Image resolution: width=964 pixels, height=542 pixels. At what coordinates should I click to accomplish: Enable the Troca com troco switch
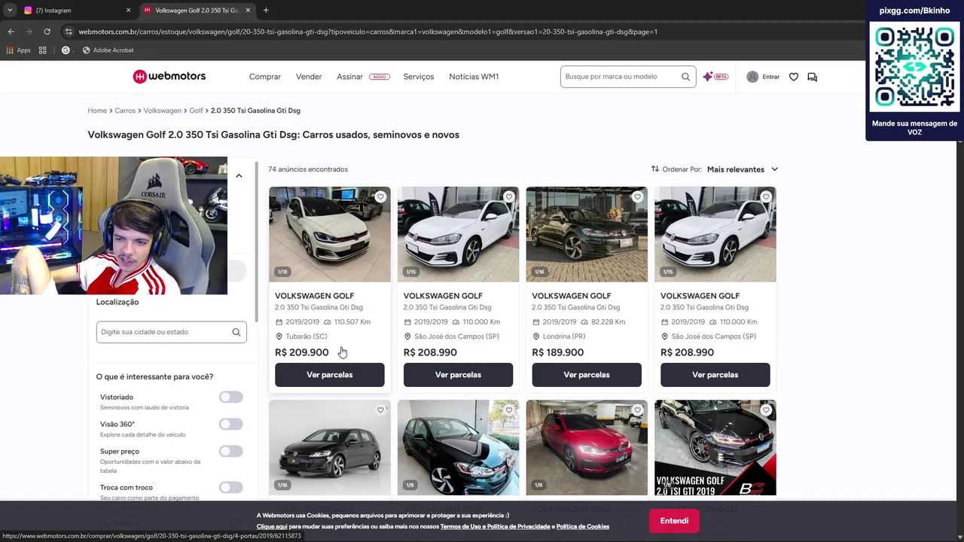(x=230, y=487)
